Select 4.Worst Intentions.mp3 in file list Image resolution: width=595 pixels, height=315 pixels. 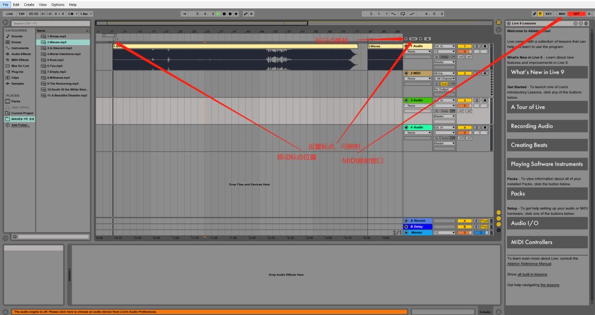63,54
